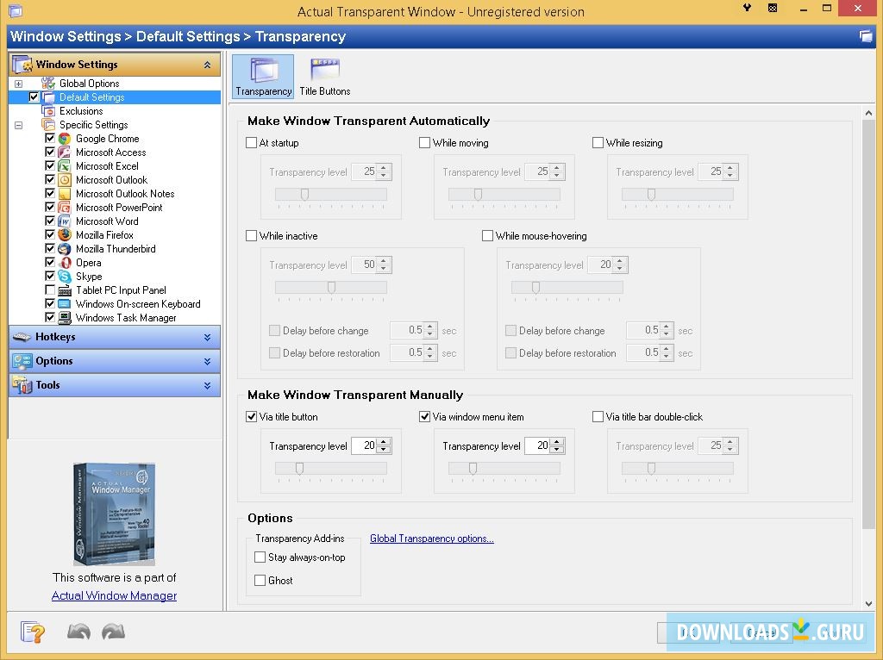Viewport: 883px width, 660px height.
Task: Switch to the Transparency tab
Action: 263,77
